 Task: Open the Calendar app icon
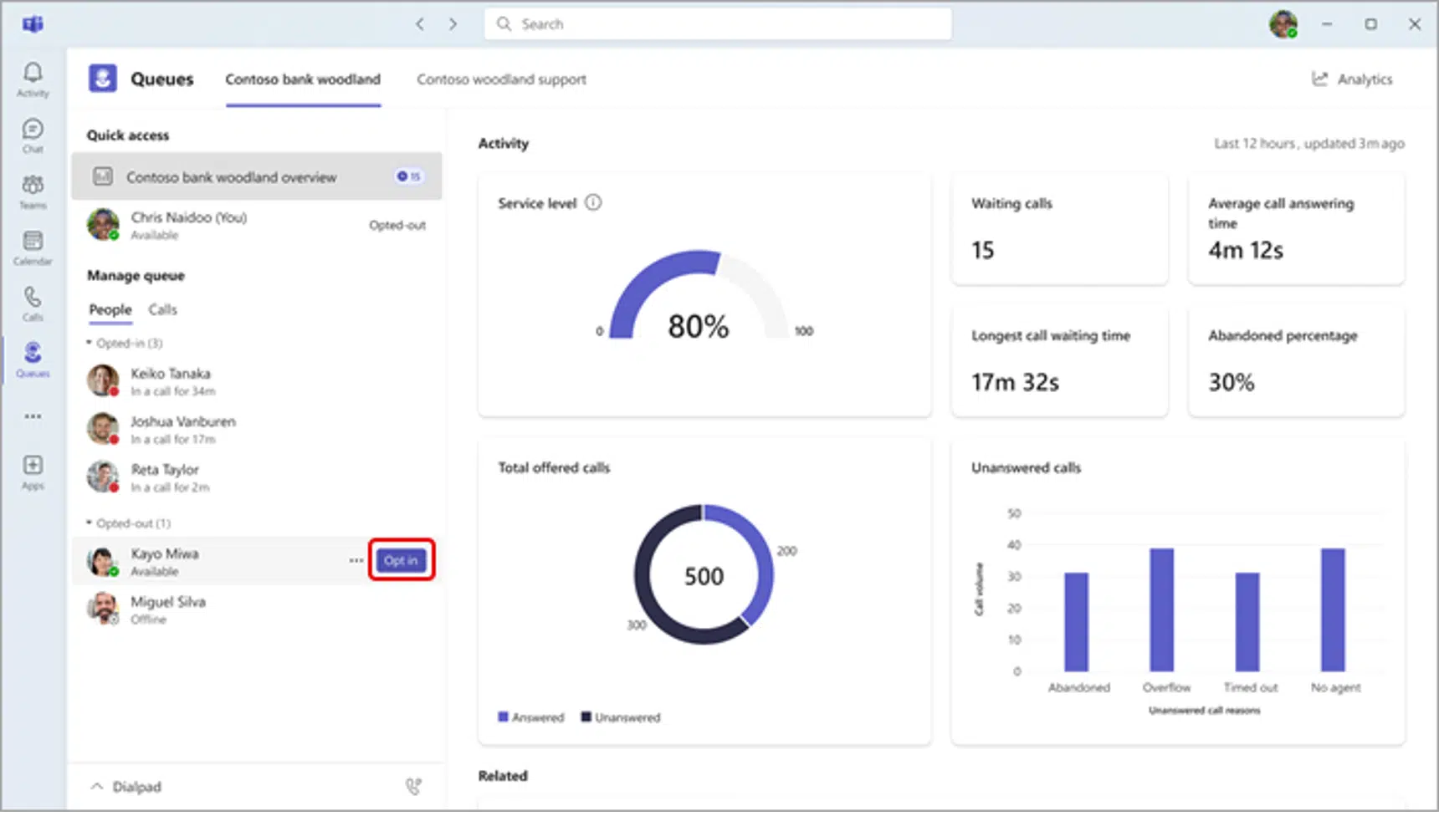(33, 247)
